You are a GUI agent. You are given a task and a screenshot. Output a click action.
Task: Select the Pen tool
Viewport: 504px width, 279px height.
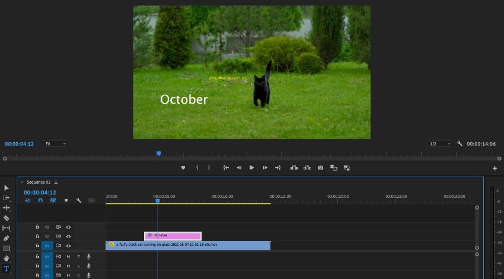6,238
